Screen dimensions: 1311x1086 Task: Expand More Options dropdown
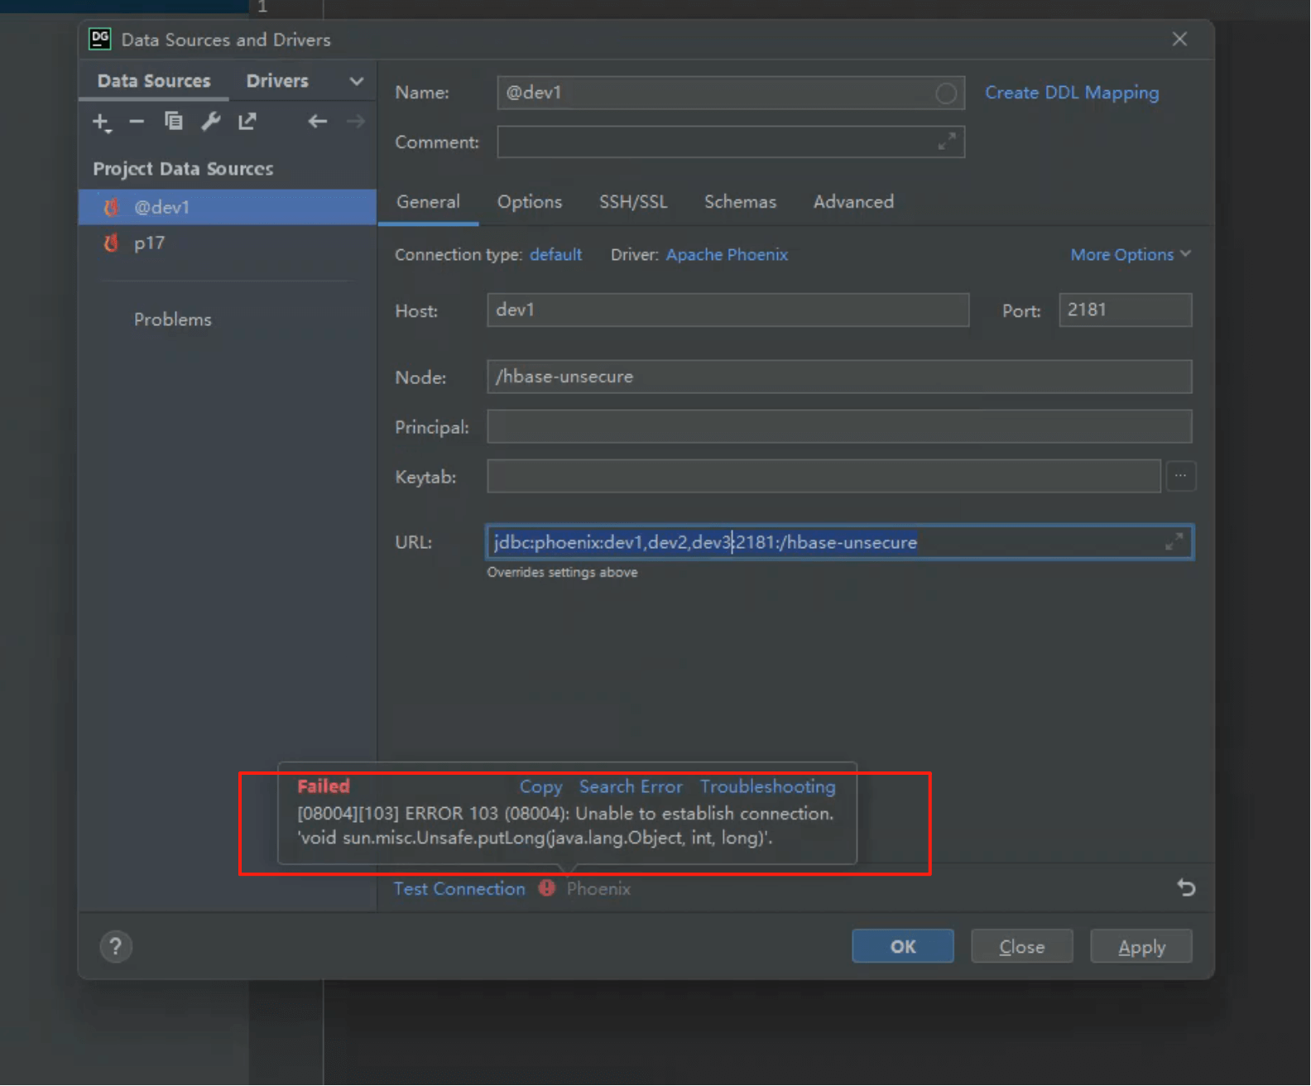click(1131, 254)
